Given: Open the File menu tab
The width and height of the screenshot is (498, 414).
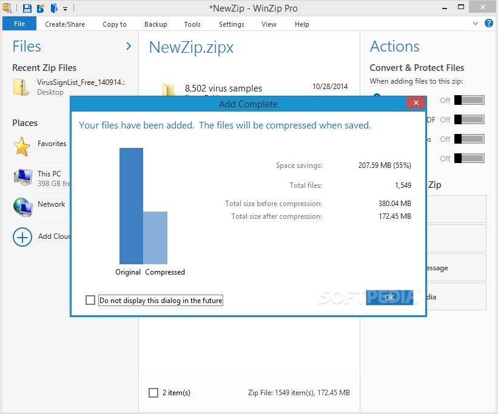Looking at the screenshot, I should tap(19, 24).
